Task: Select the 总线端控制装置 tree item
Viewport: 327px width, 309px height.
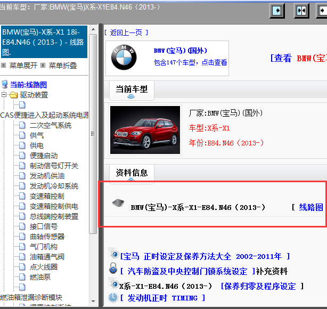Action: (x=54, y=216)
